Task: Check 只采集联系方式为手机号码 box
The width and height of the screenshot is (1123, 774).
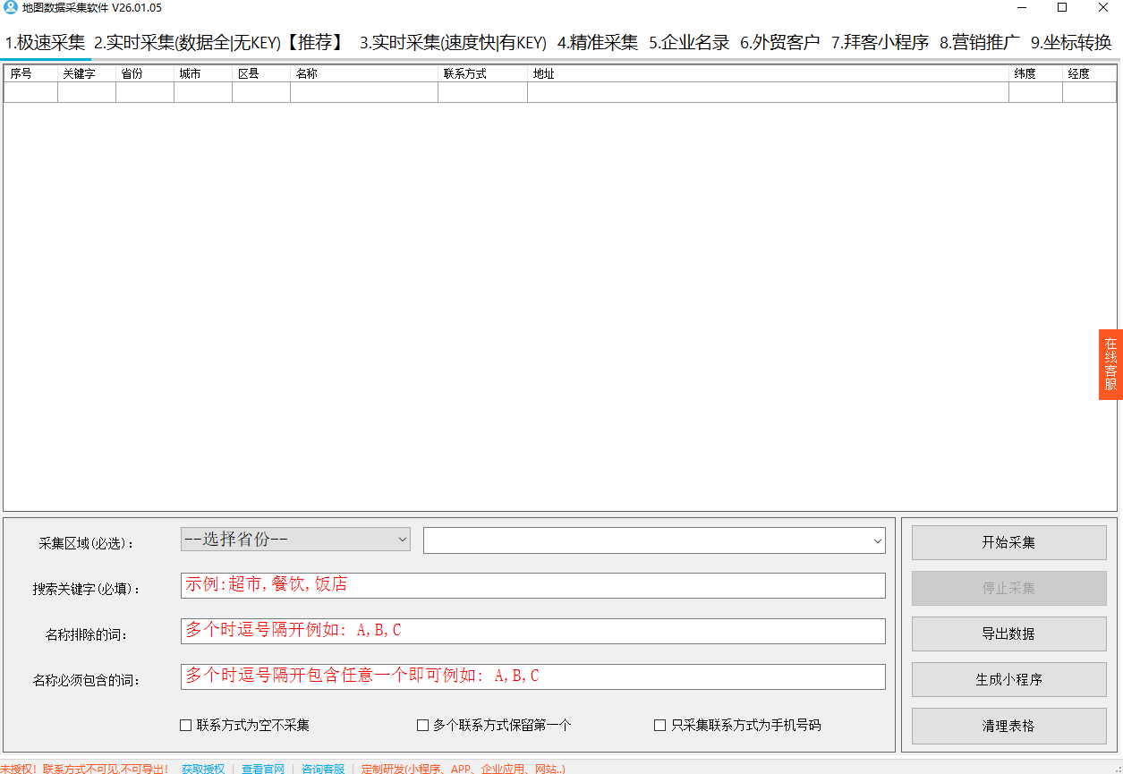Action: 660,726
